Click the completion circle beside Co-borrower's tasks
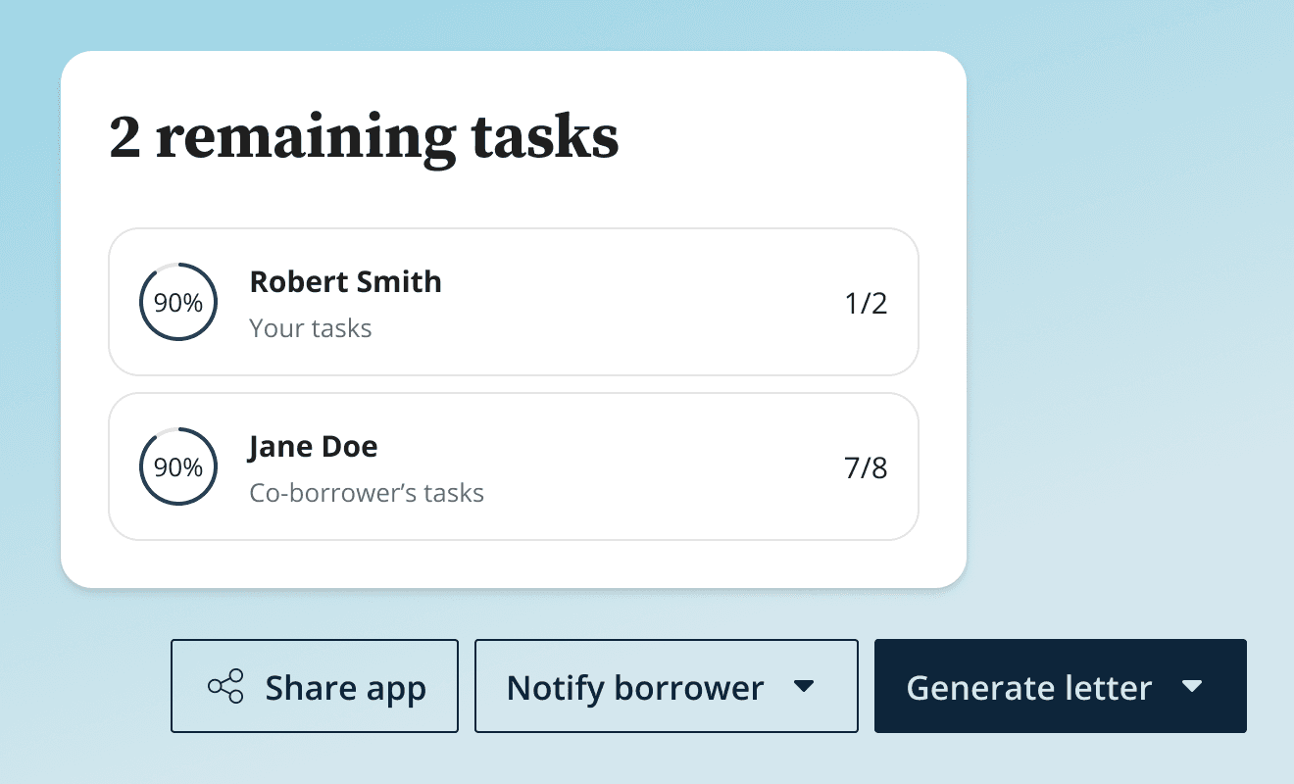The height and width of the screenshot is (784, 1294). (x=177, y=466)
